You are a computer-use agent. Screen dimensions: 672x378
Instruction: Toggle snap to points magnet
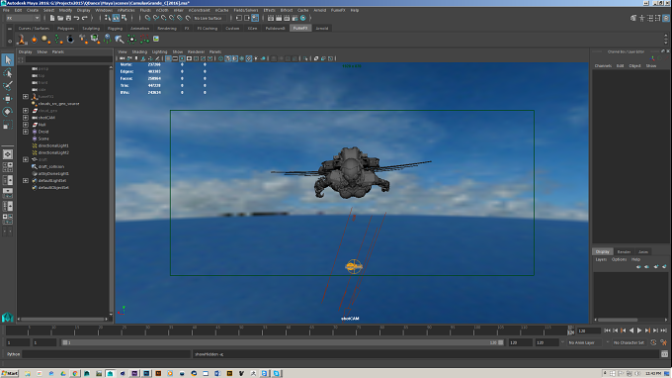pyautogui.click(x=164, y=18)
